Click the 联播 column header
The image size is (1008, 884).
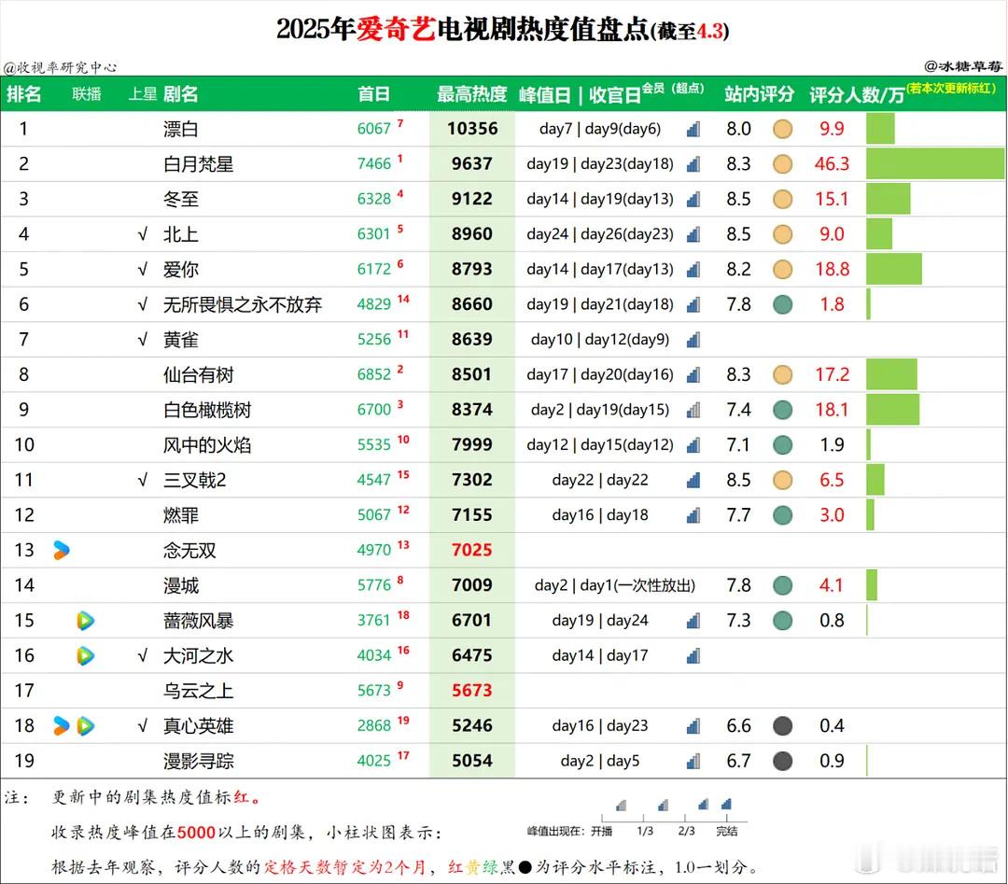87,94
